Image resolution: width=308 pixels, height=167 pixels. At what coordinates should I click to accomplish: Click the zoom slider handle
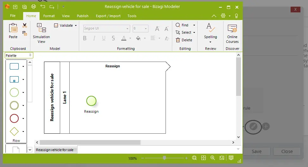[x=164, y=158]
